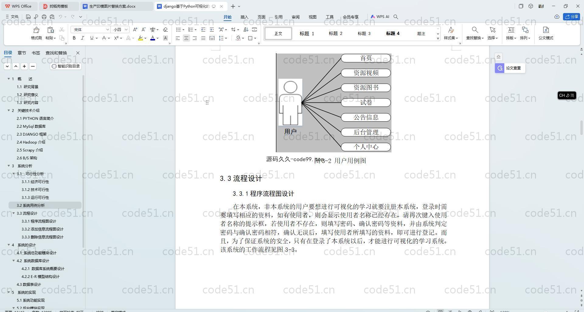Click the Select (选择) cursor icon
Viewport: 584px width, 312px height.
(492, 30)
